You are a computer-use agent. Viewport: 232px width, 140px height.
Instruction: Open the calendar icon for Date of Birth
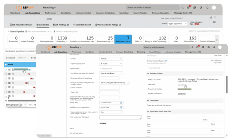pos(121,103)
